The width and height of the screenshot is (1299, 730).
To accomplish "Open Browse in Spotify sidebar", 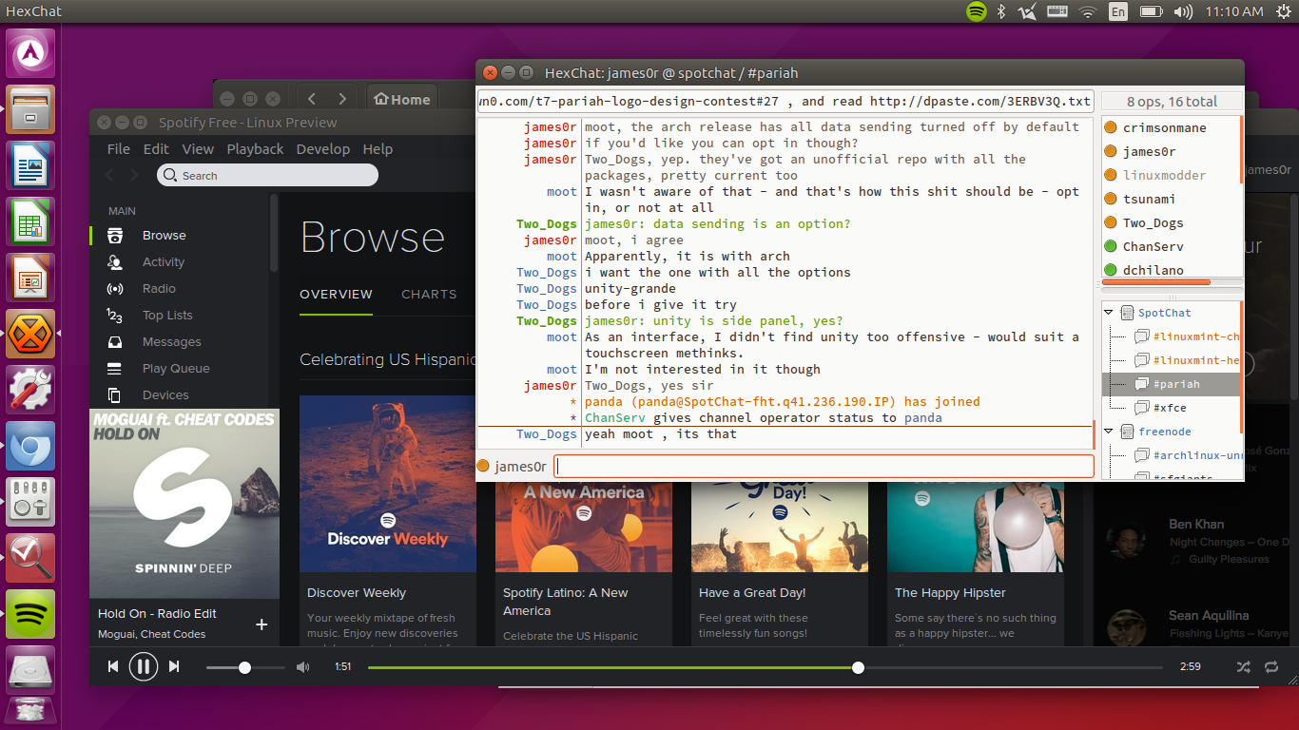I will pos(164,236).
